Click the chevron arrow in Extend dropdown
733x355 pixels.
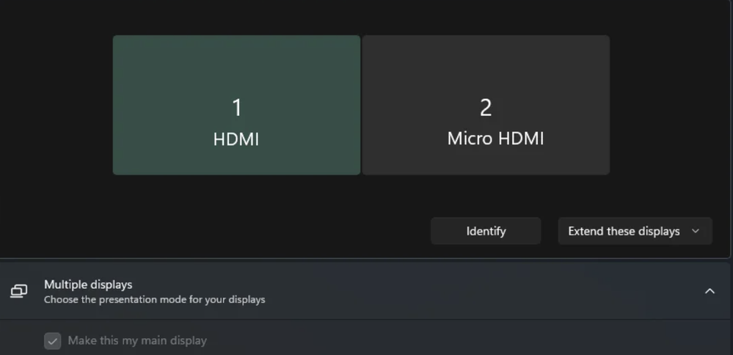pos(696,231)
